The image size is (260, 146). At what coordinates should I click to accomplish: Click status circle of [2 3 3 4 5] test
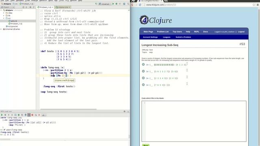tap(143, 78)
